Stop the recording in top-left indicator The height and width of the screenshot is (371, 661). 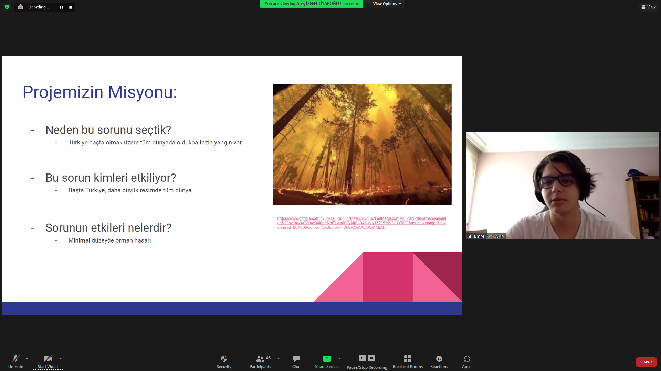[71, 7]
